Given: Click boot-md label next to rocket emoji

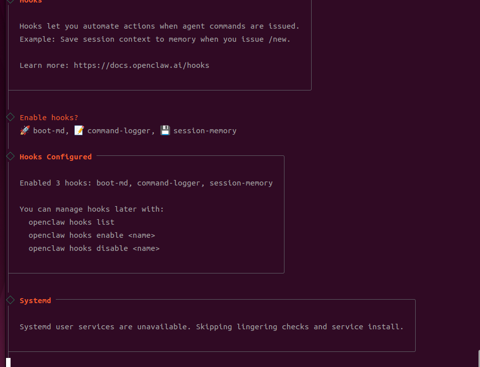Looking at the screenshot, I should pyautogui.click(x=49, y=131).
